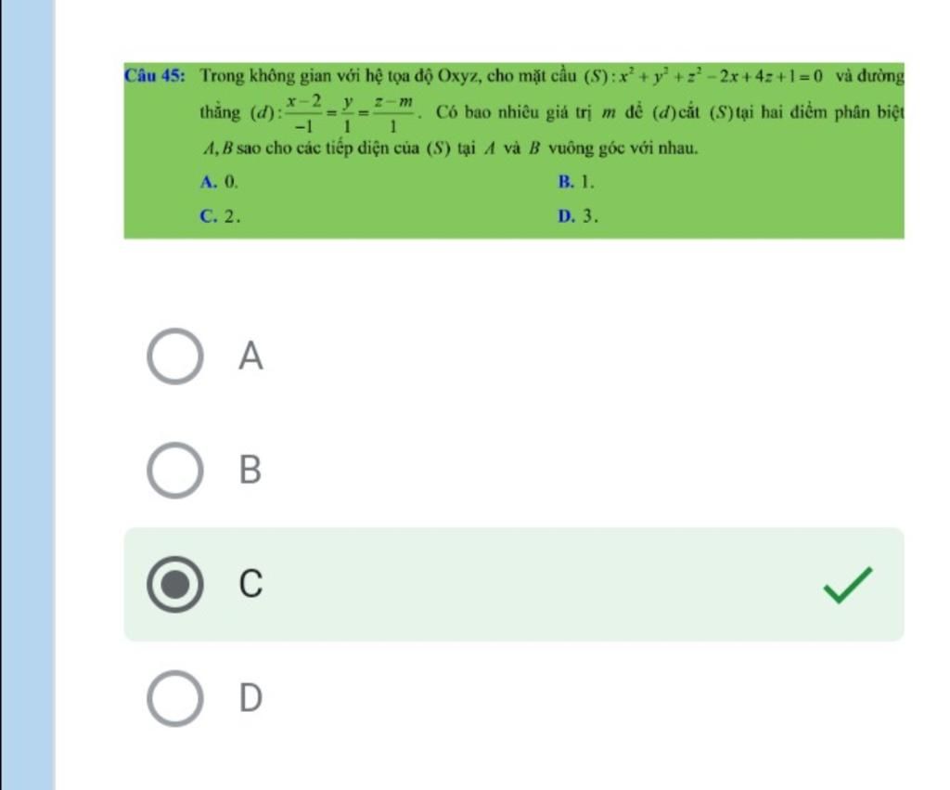Select the radio button for option A
This screenshot has height=790, width=950.
(173, 356)
